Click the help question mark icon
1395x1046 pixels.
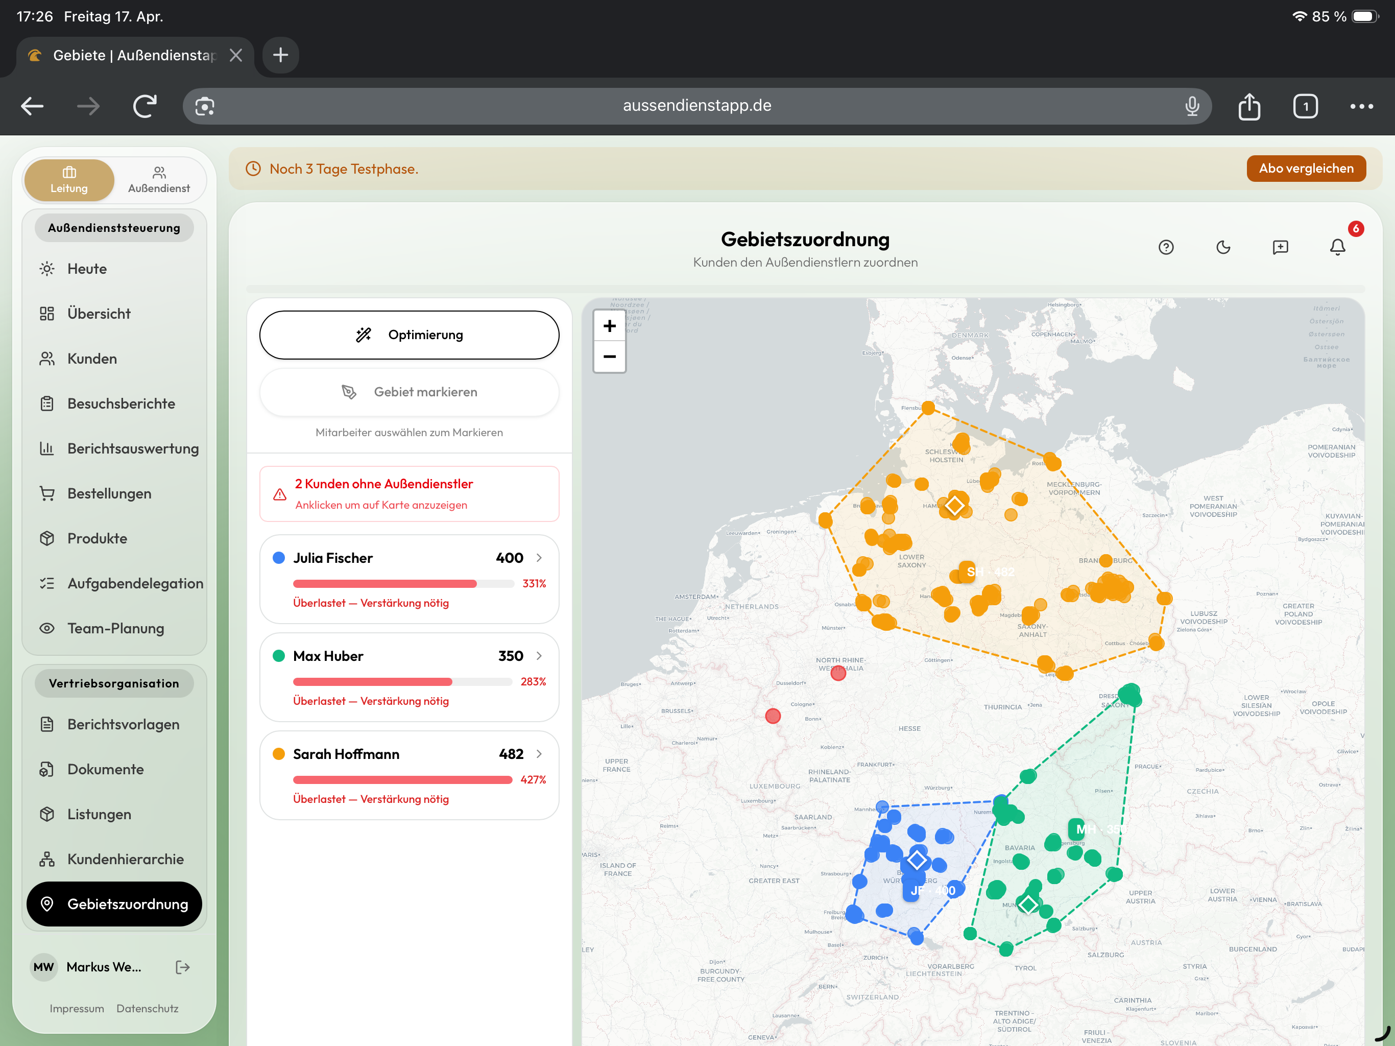point(1166,247)
